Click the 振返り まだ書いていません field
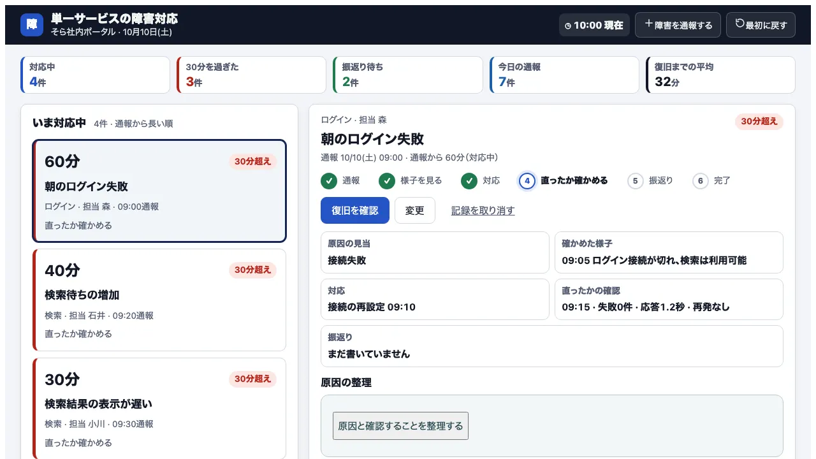The width and height of the screenshot is (816, 459). point(552,346)
